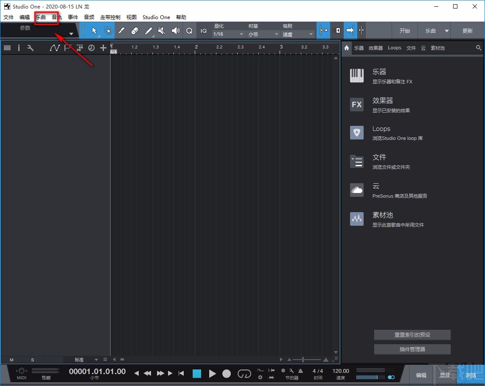
Task: Select the Mute tool
Action: point(162,30)
